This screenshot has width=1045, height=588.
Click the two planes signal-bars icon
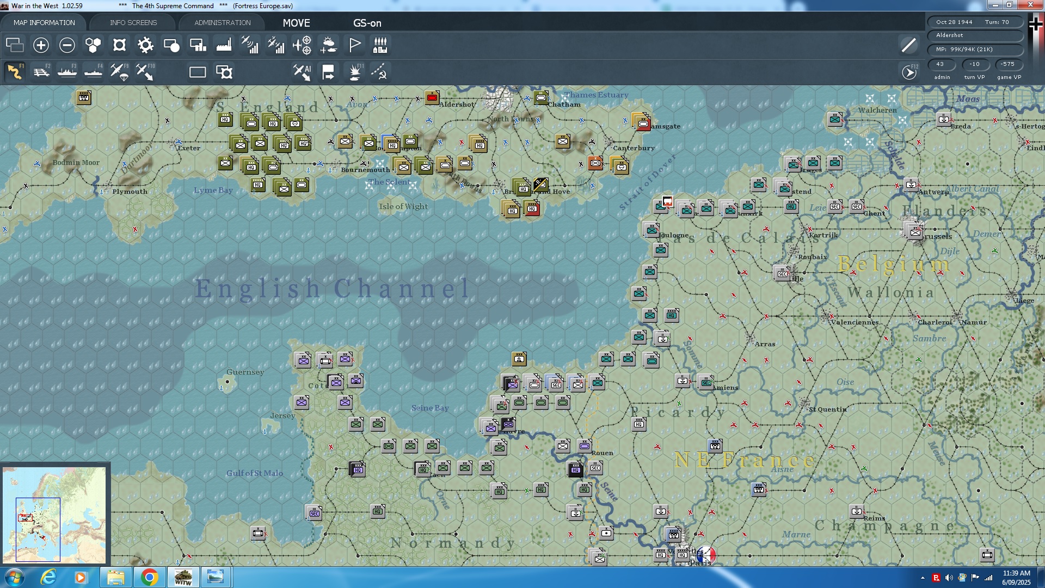pos(276,45)
